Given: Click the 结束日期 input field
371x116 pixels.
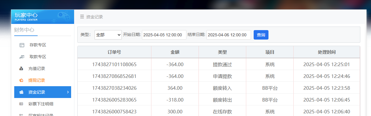Looking at the screenshot, I should (x=229, y=35).
